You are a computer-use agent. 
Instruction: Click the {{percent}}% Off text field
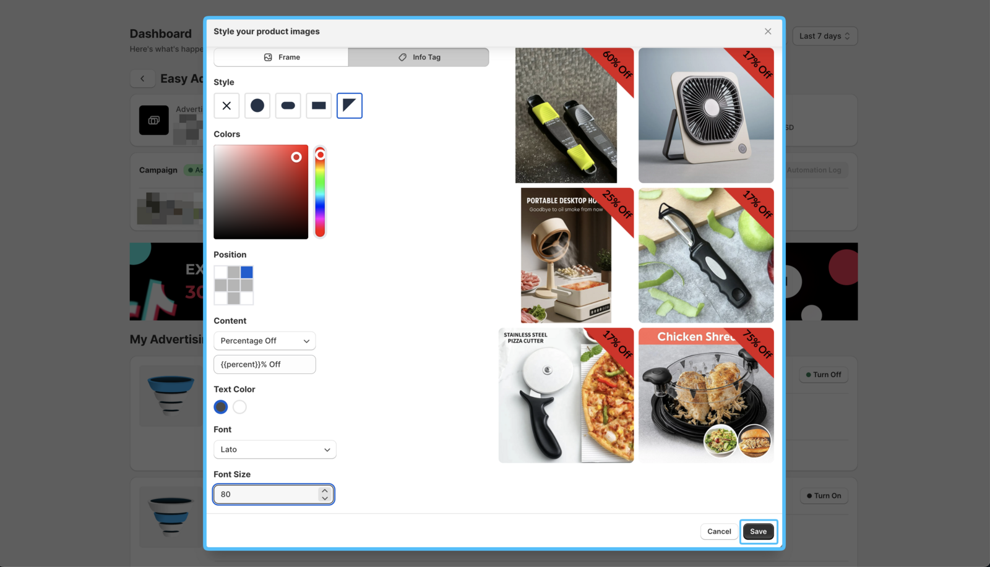[265, 365]
